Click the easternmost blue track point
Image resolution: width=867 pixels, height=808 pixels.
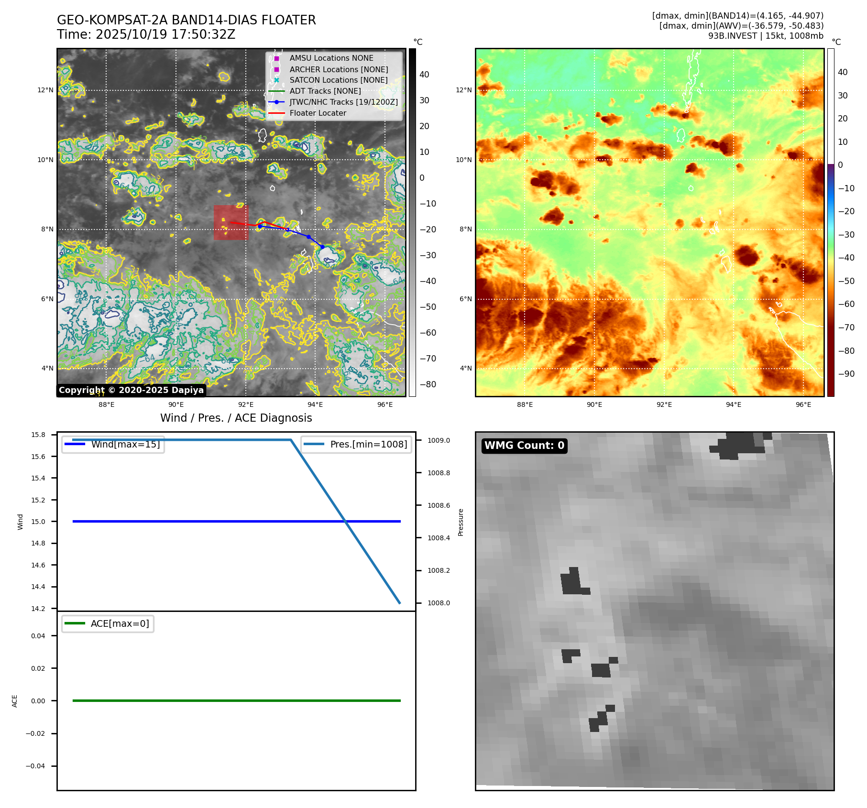(x=322, y=247)
